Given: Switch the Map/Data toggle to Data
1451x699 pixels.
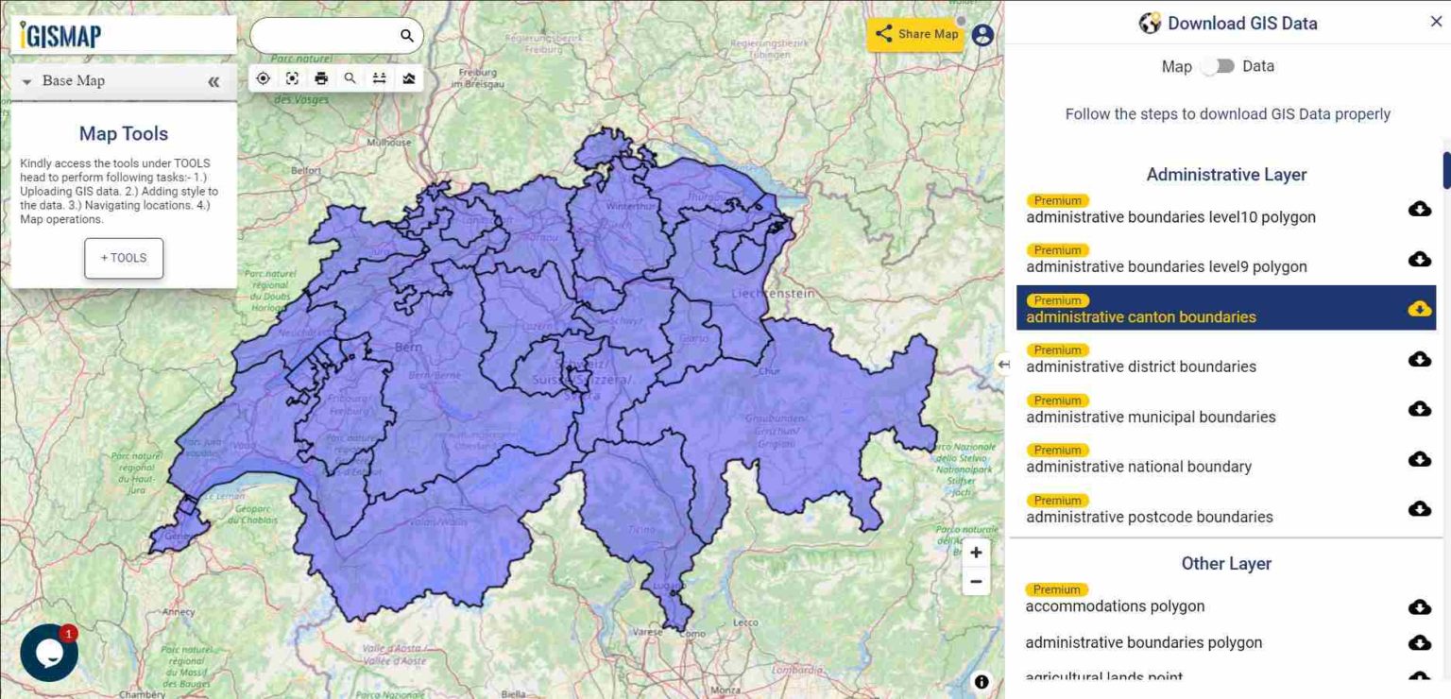Looking at the screenshot, I should [x=1219, y=66].
